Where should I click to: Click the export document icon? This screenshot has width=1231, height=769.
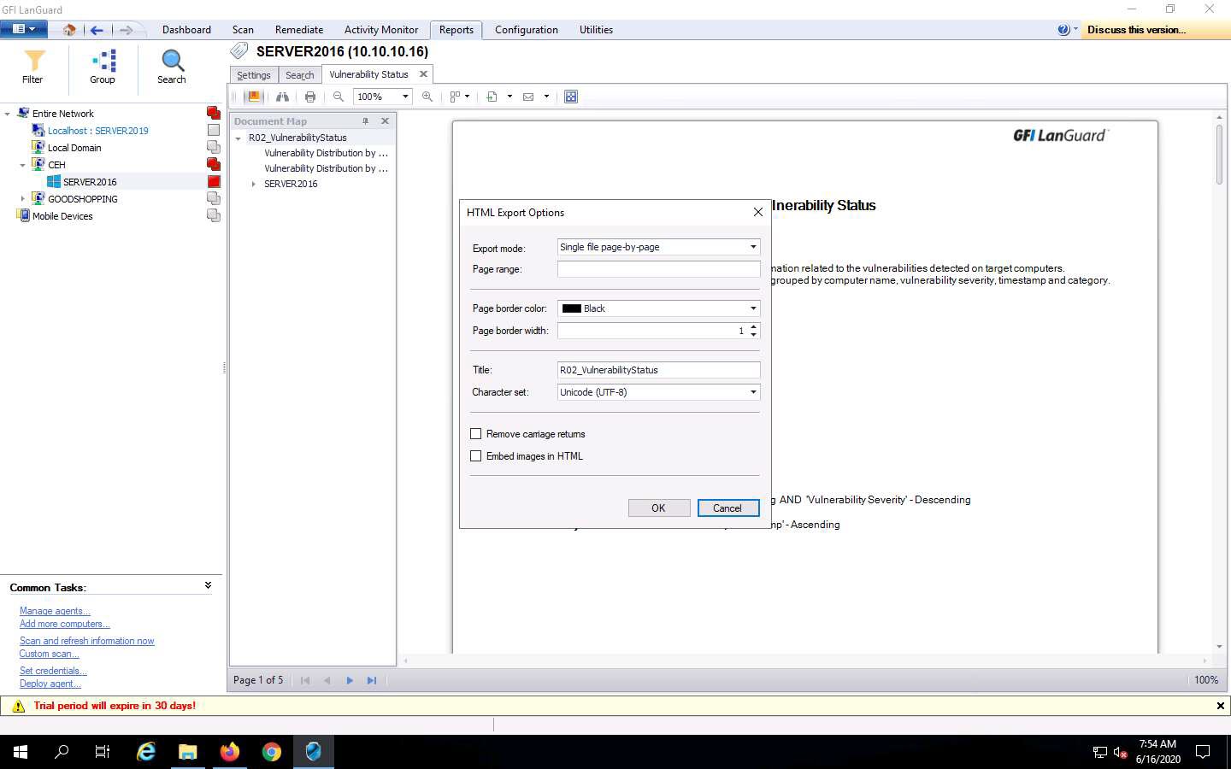[492, 97]
